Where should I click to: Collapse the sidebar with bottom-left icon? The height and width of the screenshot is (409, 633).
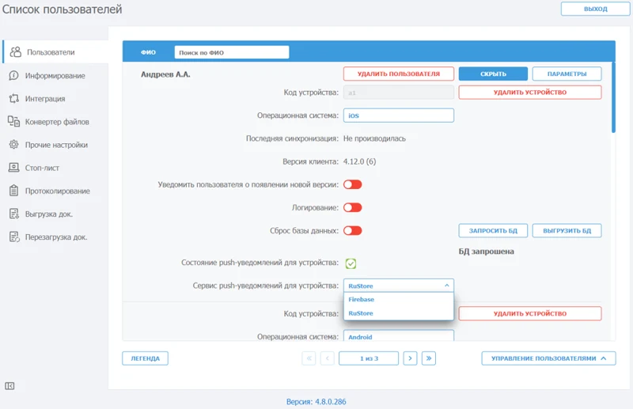pyautogui.click(x=9, y=386)
